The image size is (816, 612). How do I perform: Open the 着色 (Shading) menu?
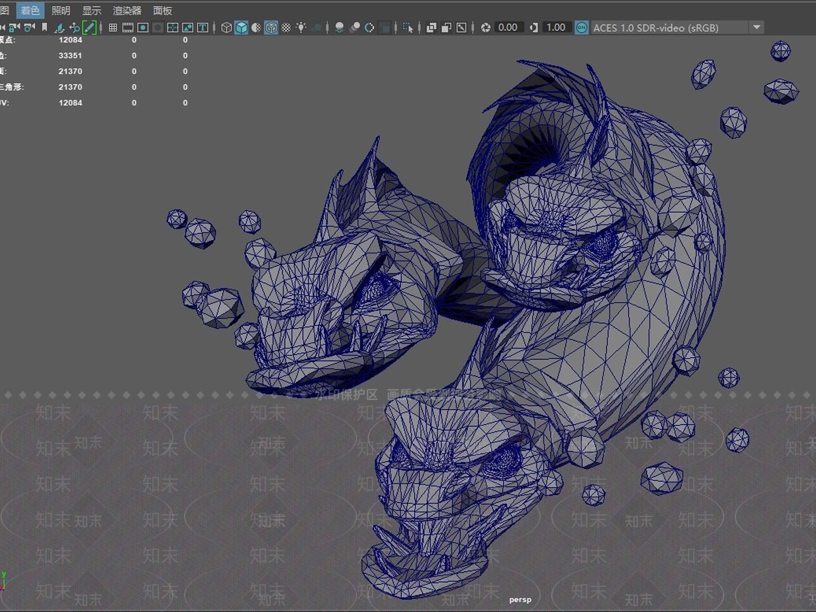[30, 10]
